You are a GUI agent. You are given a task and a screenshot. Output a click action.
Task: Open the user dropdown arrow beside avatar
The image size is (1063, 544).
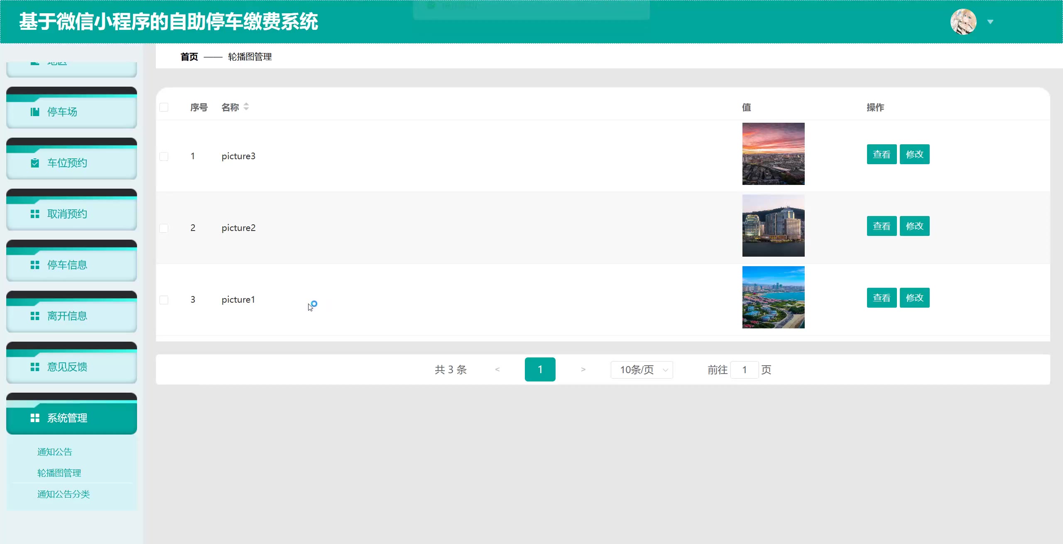point(990,22)
